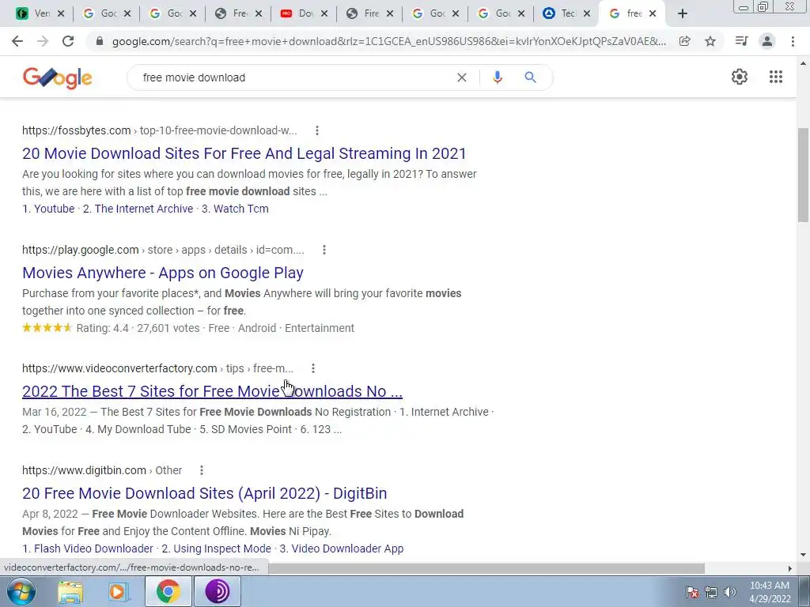810x607 pixels.
Task: Click the taskbar clock showing 10:43 AM
Action: click(x=769, y=591)
